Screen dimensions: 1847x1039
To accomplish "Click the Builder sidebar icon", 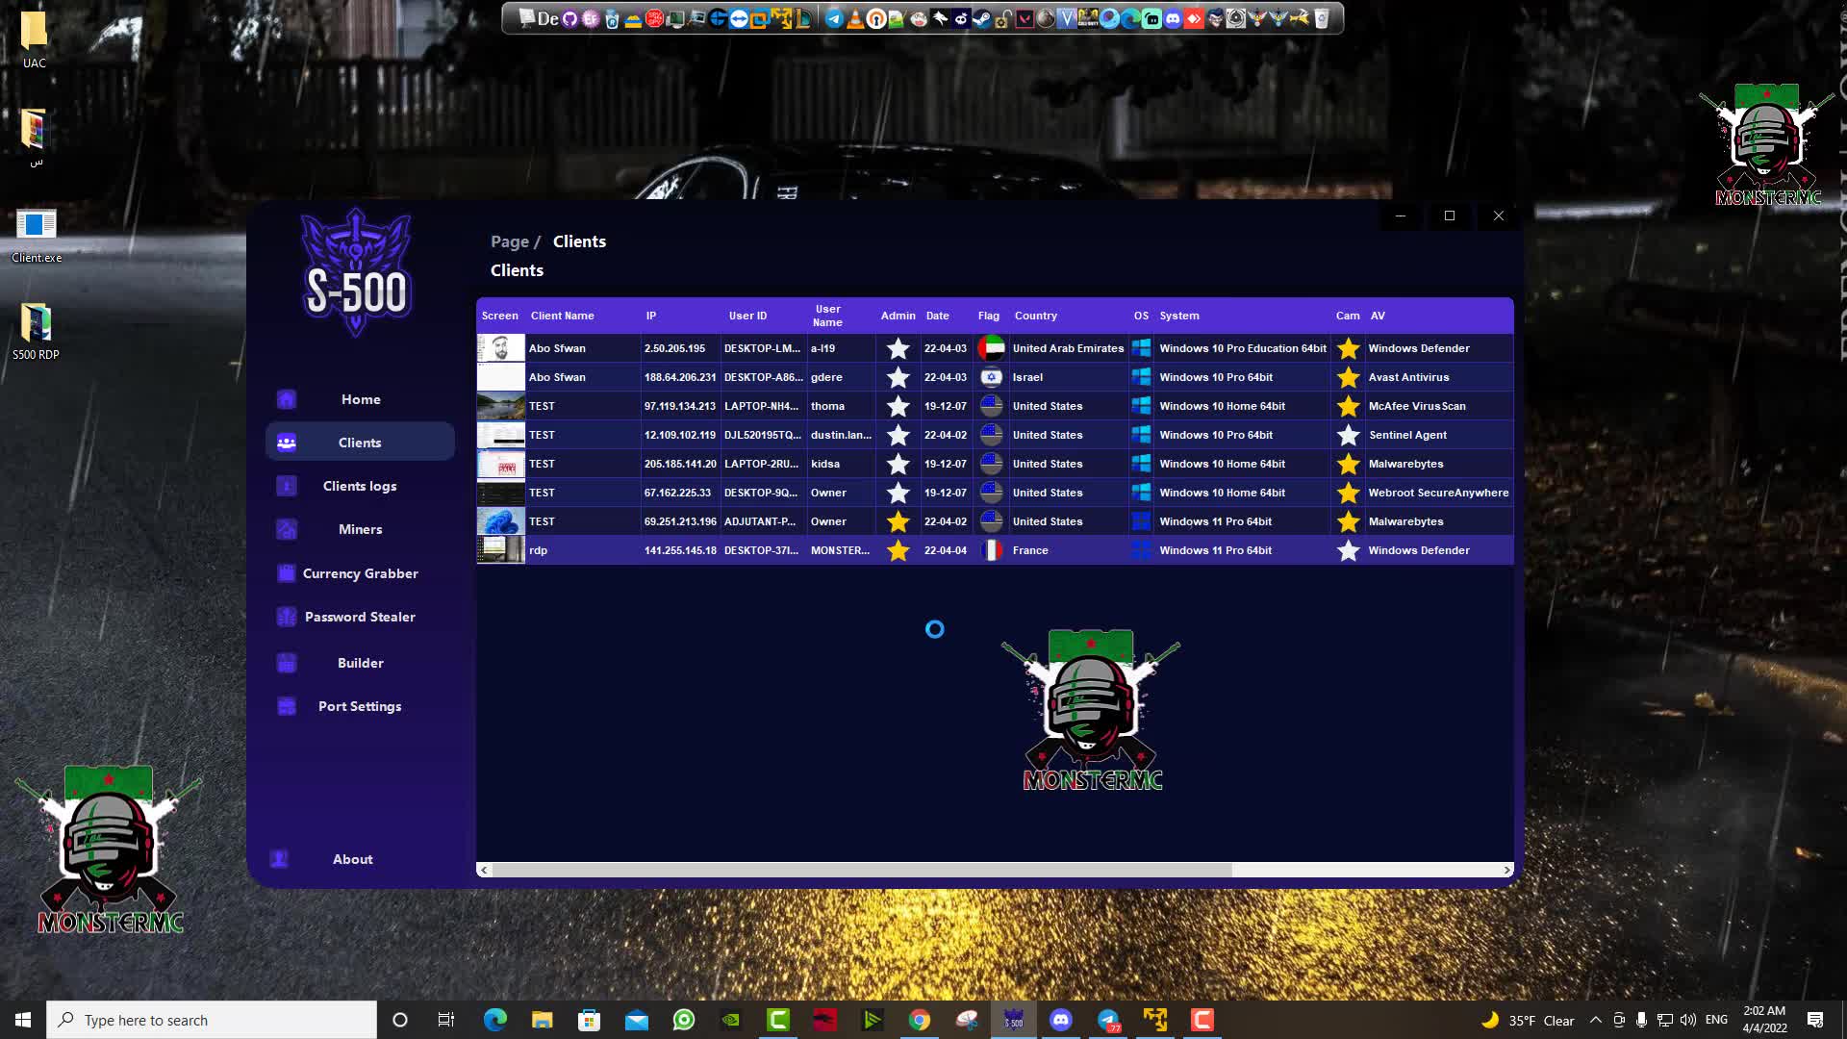I will pos(287,663).
